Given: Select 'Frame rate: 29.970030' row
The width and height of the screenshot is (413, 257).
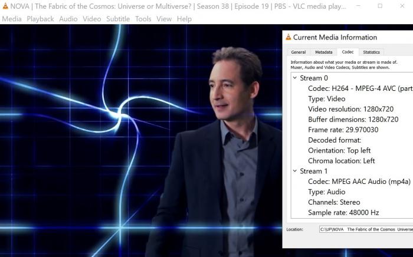Looking at the screenshot, I should click(x=343, y=130).
